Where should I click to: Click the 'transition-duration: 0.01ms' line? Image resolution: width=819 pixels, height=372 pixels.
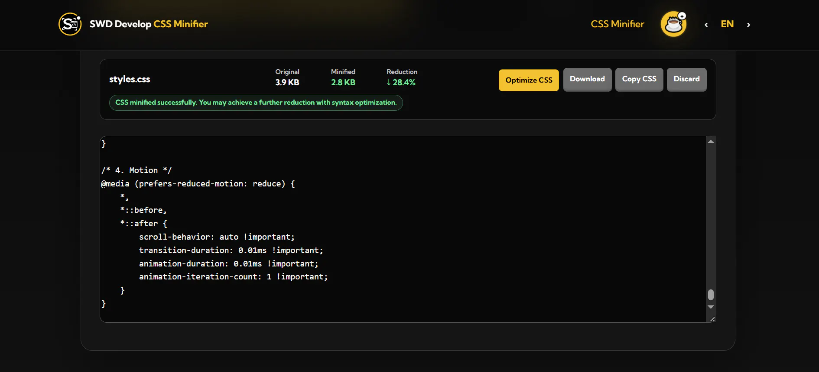pyautogui.click(x=231, y=250)
